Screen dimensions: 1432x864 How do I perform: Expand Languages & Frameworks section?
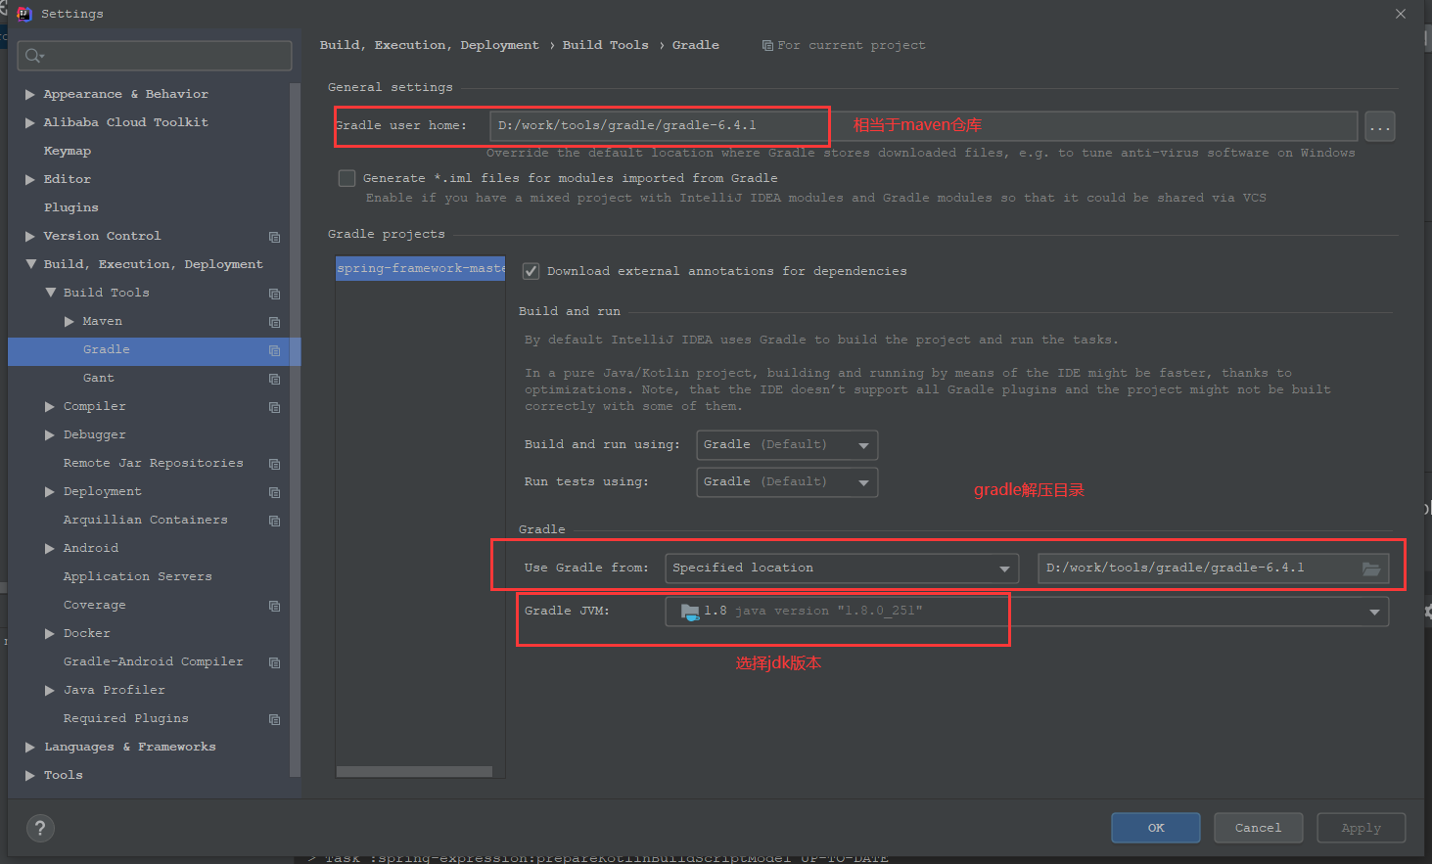tap(30, 748)
